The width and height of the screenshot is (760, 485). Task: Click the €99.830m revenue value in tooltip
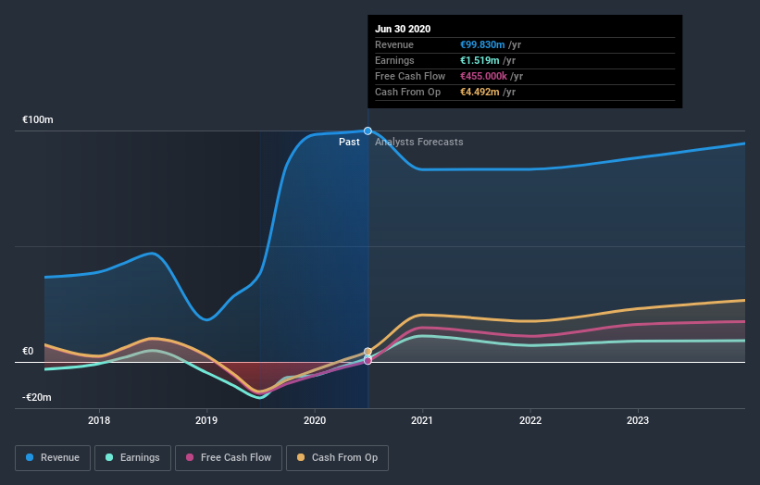[482, 44]
